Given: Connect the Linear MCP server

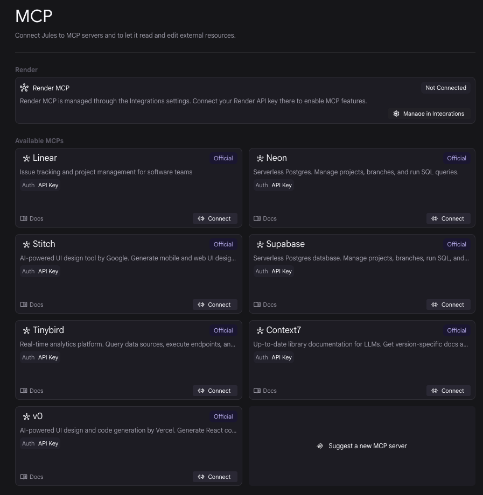Looking at the screenshot, I should pyautogui.click(x=215, y=218).
